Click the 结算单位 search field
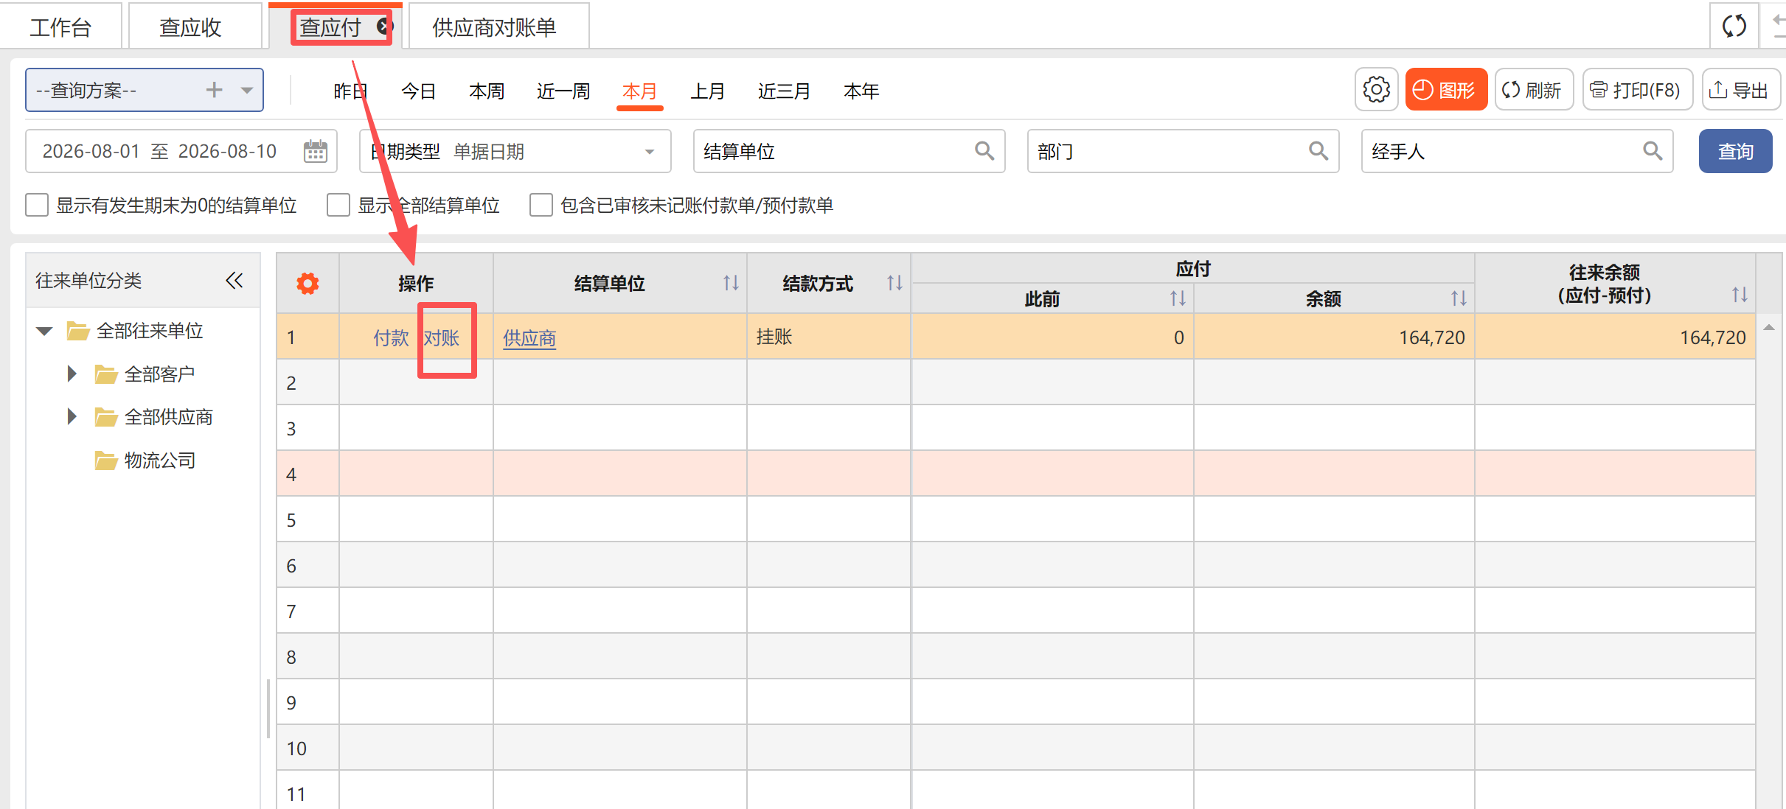Image resolution: width=1786 pixels, height=809 pixels. (x=849, y=151)
